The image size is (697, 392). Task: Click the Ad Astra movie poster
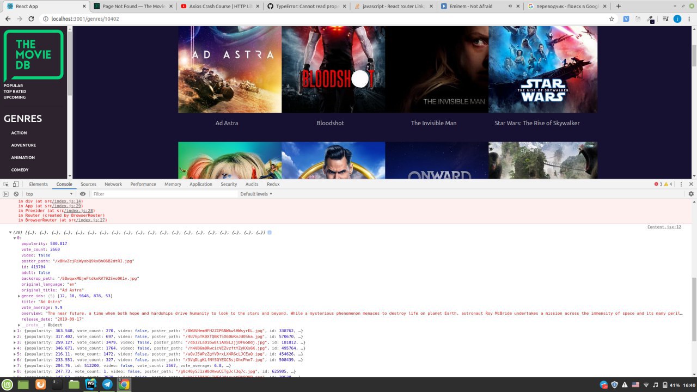tap(230, 69)
